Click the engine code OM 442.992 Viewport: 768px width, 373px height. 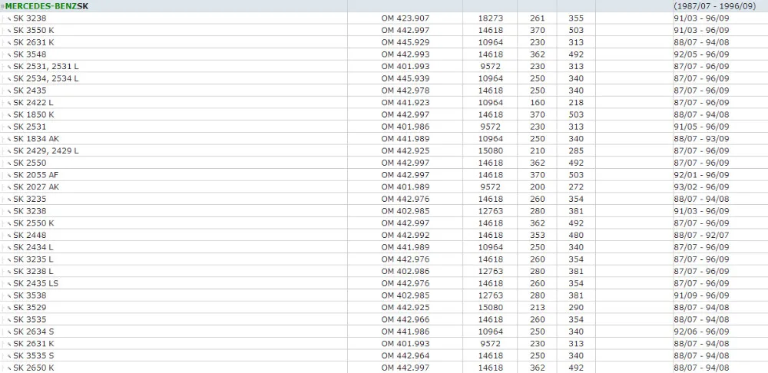(405, 235)
